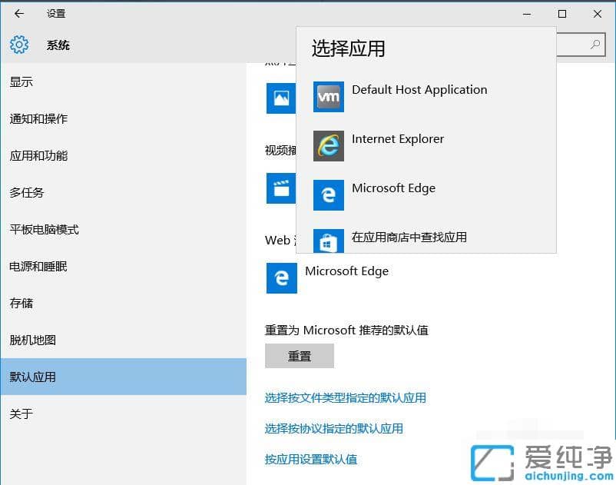The height and width of the screenshot is (485, 616).
Task: Select Microsoft Edge in the 选择应用 popup
Action: [392, 188]
